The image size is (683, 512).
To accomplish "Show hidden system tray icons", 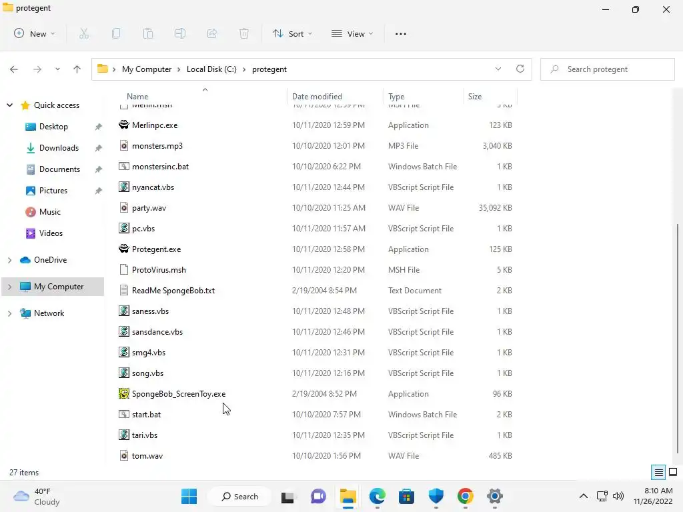I will pyautogui.click(x=583, y=496).
